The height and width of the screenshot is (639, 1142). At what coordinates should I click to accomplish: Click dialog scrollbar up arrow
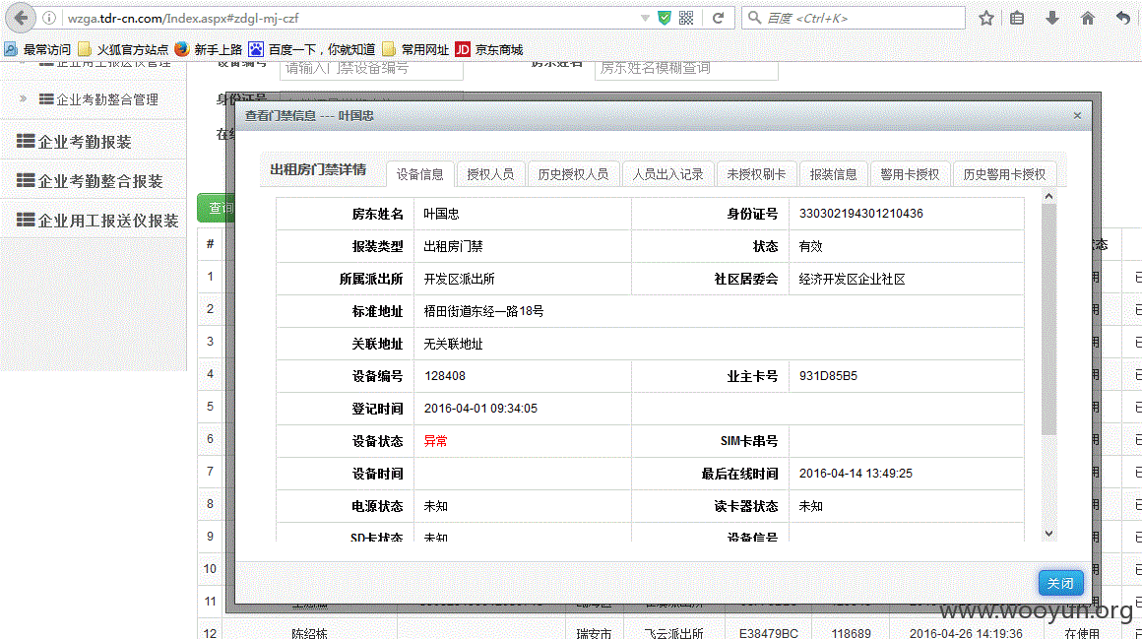click(x=1048, y=196)
